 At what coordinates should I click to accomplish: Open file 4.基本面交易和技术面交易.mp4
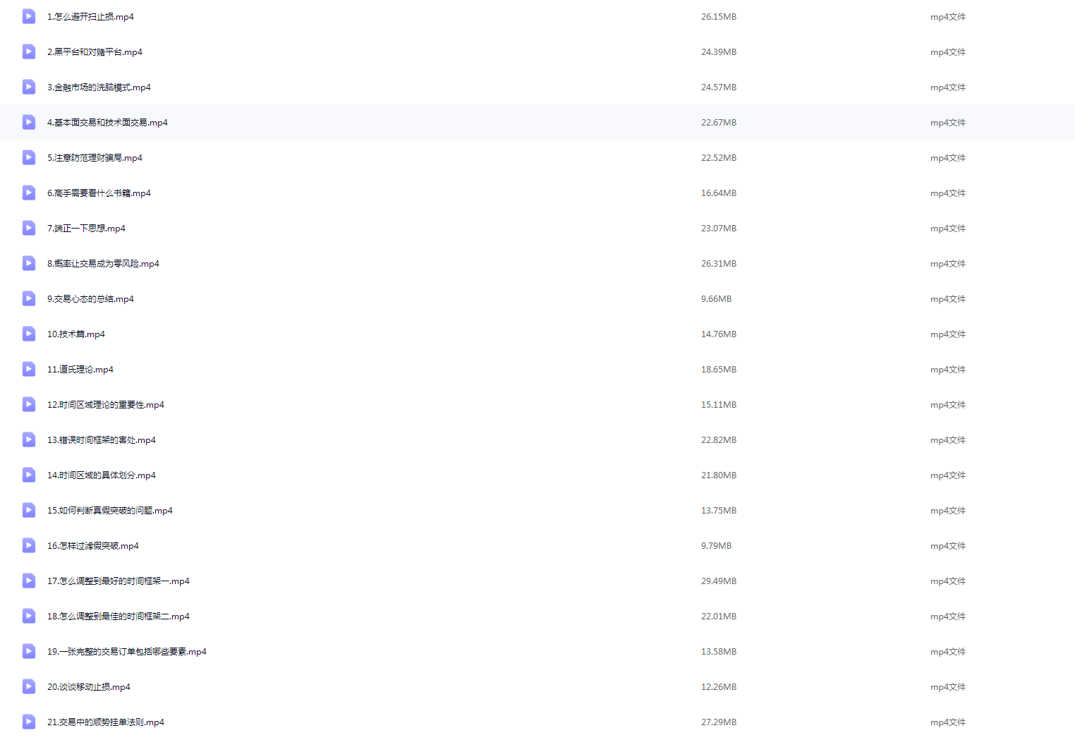tap(107, 123)
